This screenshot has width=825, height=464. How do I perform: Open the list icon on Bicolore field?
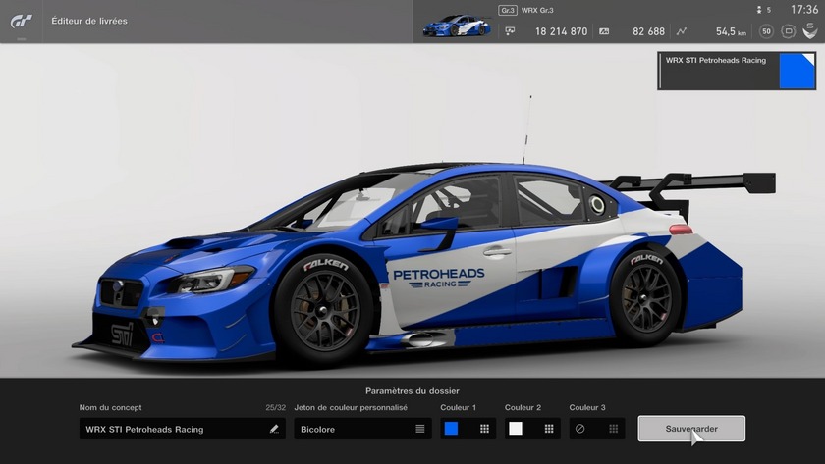[x=419, y=429]
